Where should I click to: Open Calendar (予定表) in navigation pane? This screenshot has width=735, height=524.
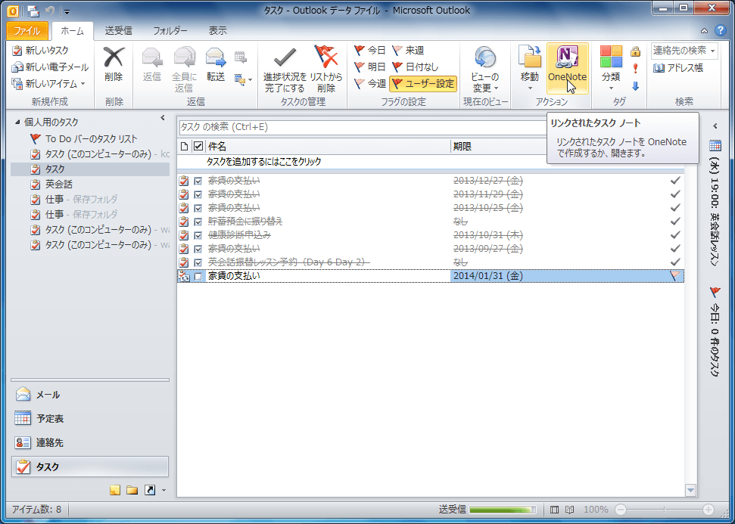click(x=89, y=418)
